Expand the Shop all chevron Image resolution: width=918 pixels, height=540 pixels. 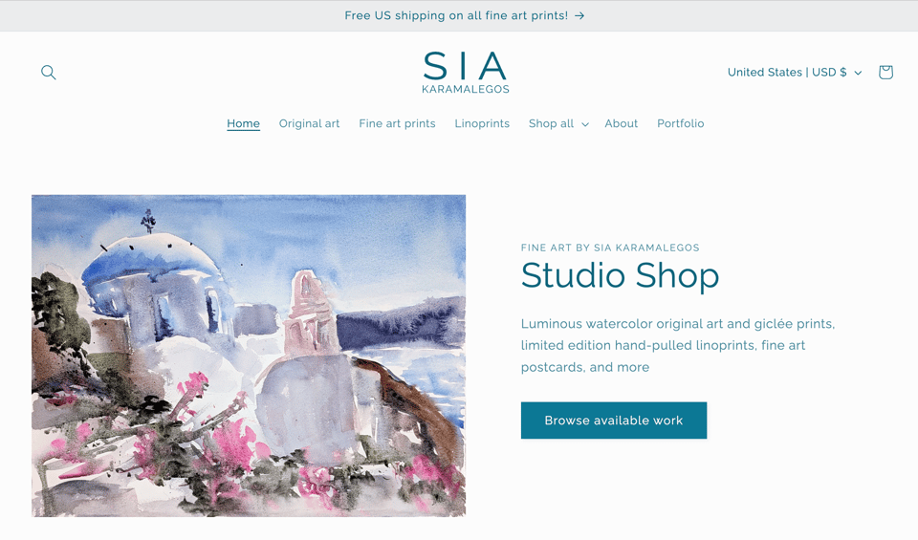point(585,124)
